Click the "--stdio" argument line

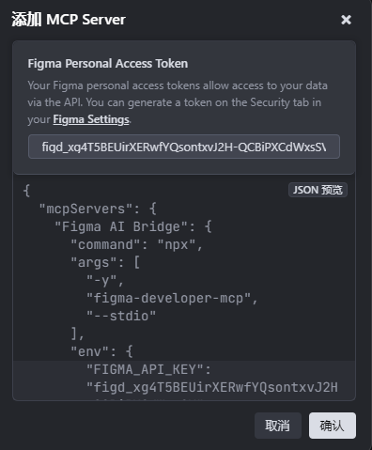click(x=121, y=316)
